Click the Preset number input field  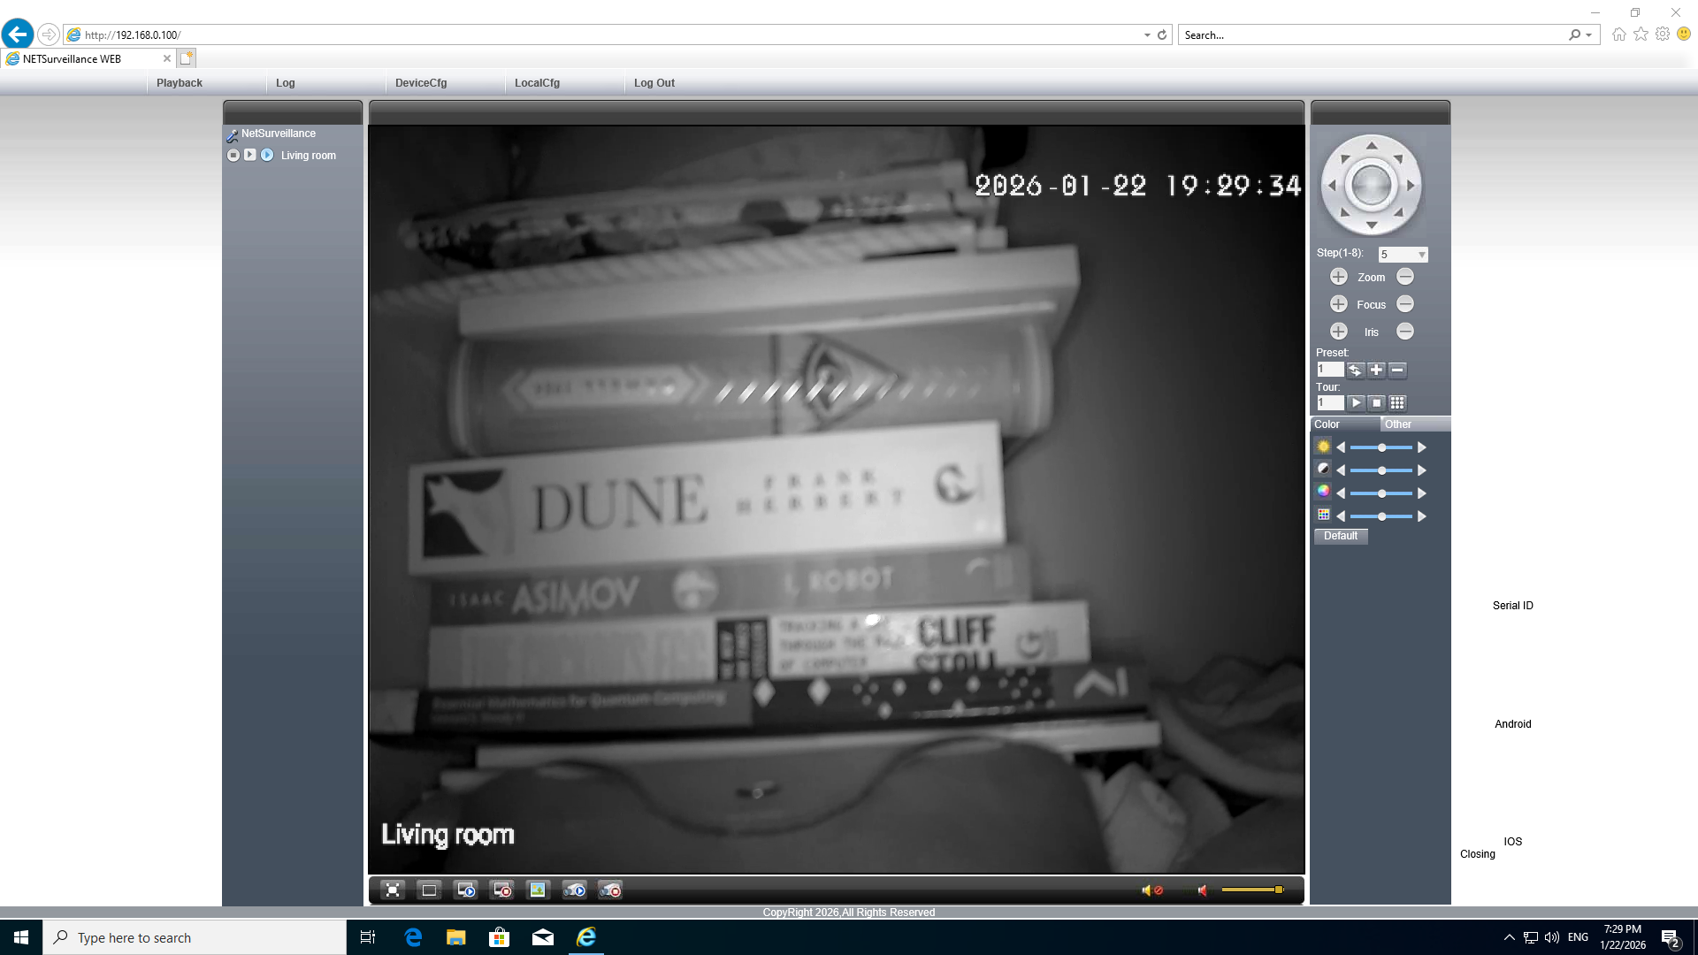point(1329,370)
